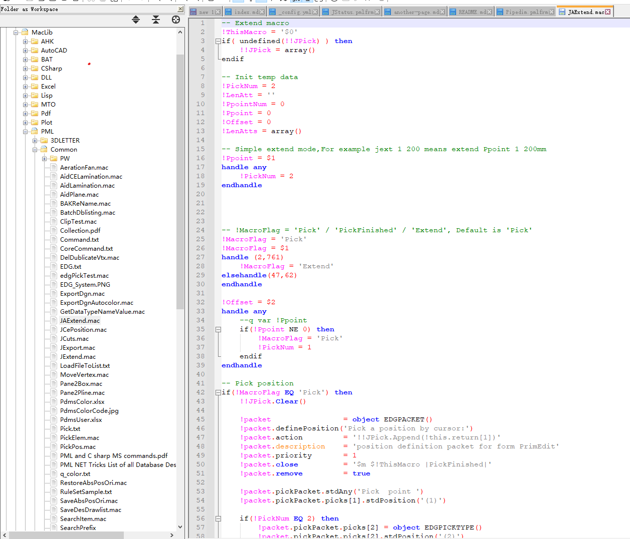Select GetDataTypeNameValue.mac file

[x=102, y=312]
